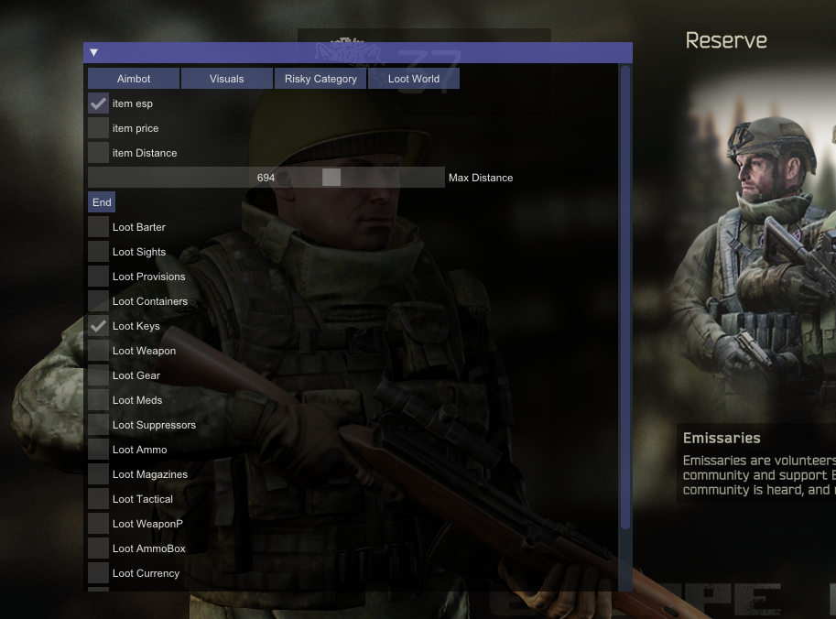Toggle the Loot Provisions checkbox
836x619 pixels.
tap(98, 277)
